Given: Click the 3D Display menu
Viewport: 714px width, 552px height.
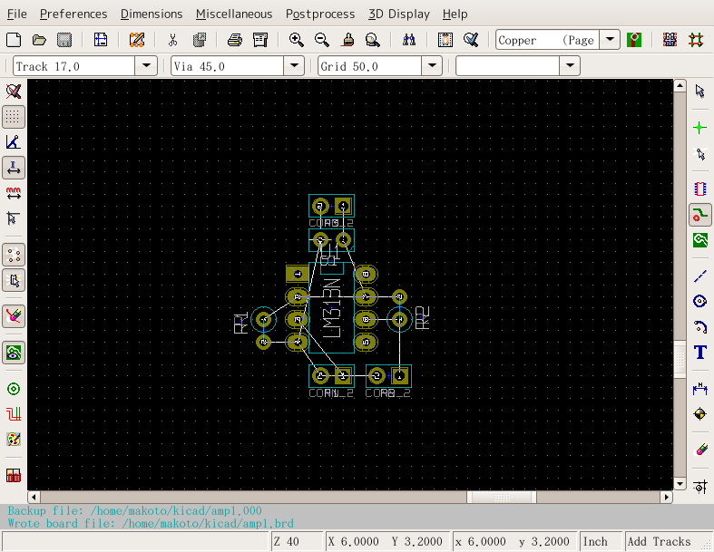Looking at the screenshot, I should tap(399, 14).
